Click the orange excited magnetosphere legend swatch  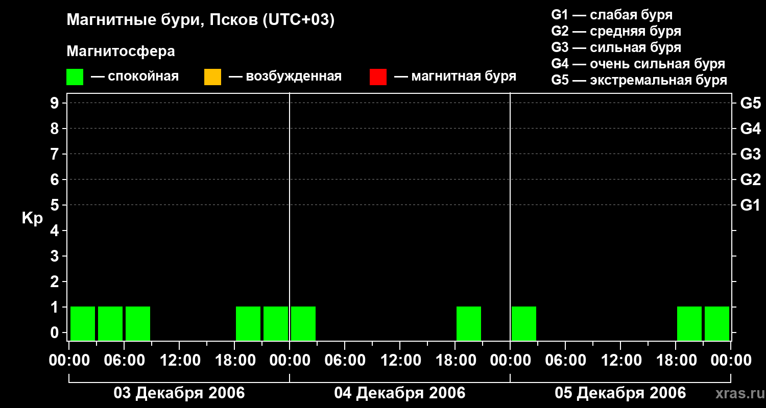point(212,76)
